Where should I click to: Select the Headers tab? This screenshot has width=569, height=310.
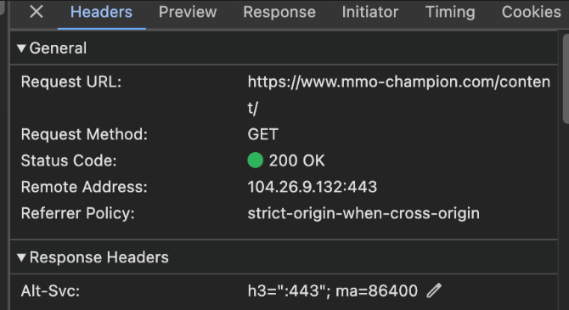(x=101, y=12)
